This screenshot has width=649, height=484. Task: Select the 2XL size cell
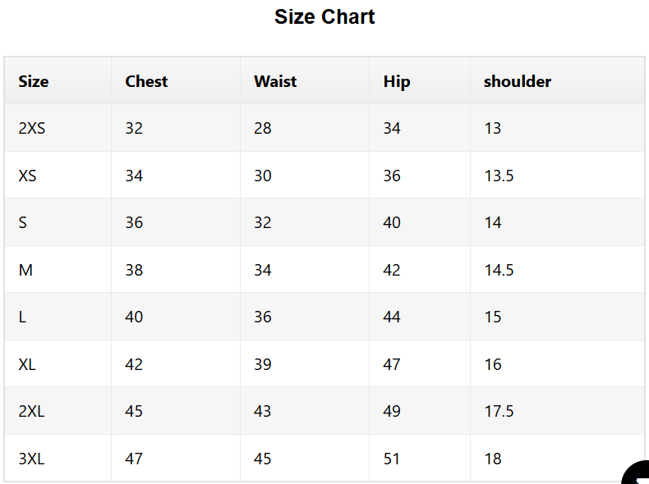point(31,412)
